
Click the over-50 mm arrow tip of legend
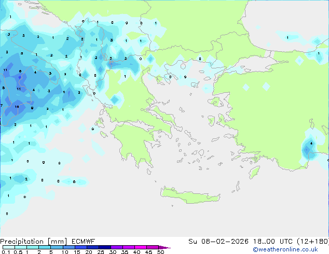pyautogui.click(x=164, y=247)
